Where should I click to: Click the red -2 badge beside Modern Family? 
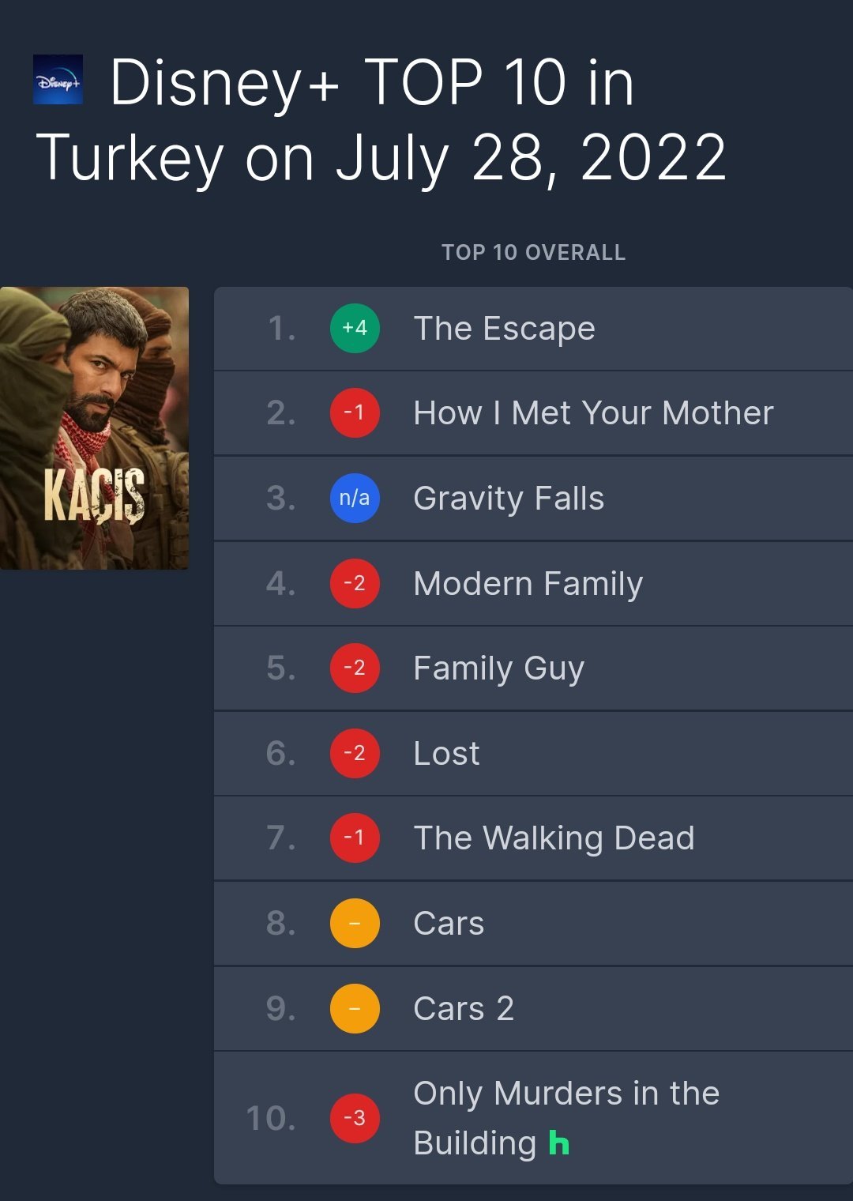(355, 584)
